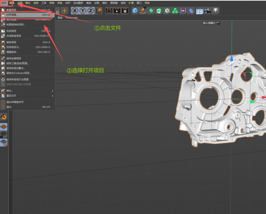Click the orange Workplane grid icon
266x214 pixels.
4,127
